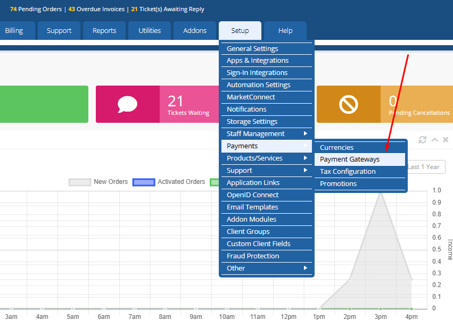Click the chart data point at 2pm
The height and width of the screenshot is (320, 453).
click(x=350, y=279)
